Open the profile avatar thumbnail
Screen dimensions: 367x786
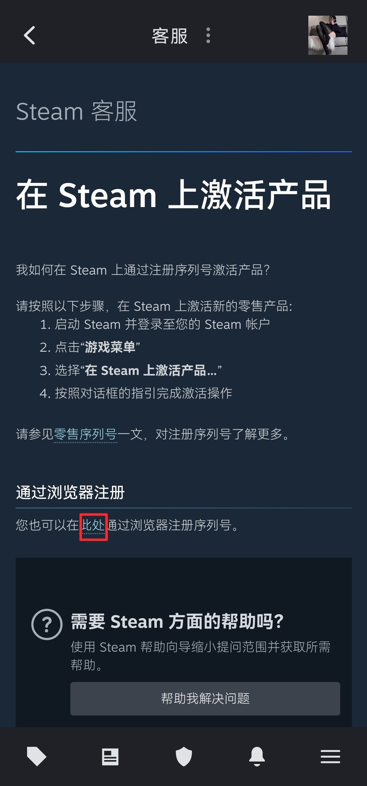click(328, 35)
